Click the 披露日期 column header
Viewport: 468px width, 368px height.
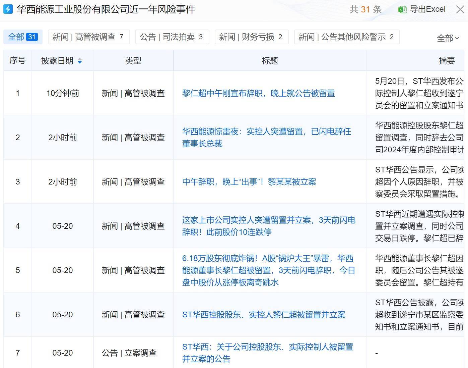click(62, 61)
